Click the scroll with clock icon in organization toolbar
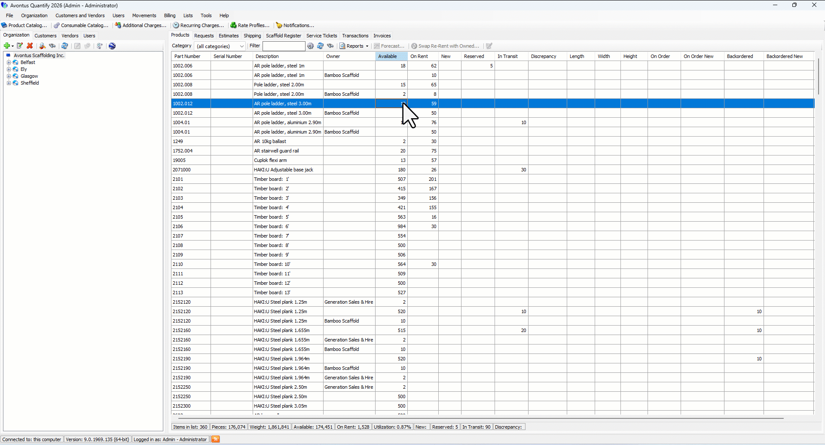The image size is (825, 445). click(x=100, y=46)
